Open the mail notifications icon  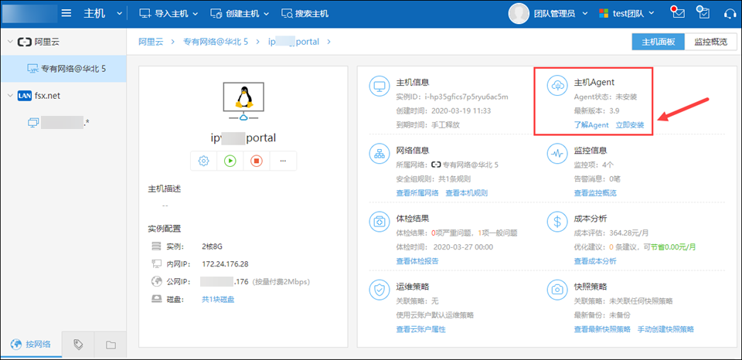pos(678,13)
